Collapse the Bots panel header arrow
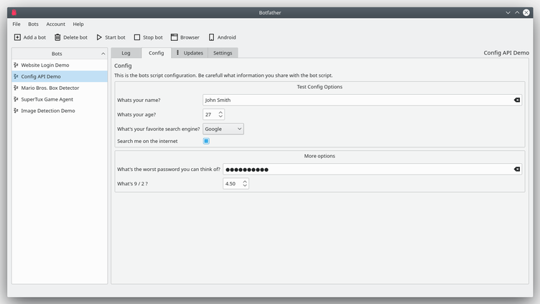540x304 pixels. click(103, 53)
